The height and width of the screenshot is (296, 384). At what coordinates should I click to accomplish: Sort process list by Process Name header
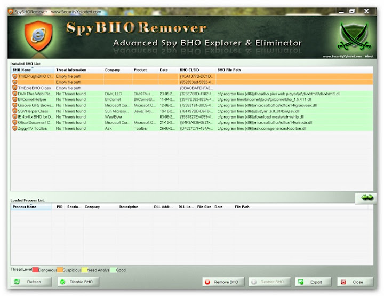[x=31, y=207]
